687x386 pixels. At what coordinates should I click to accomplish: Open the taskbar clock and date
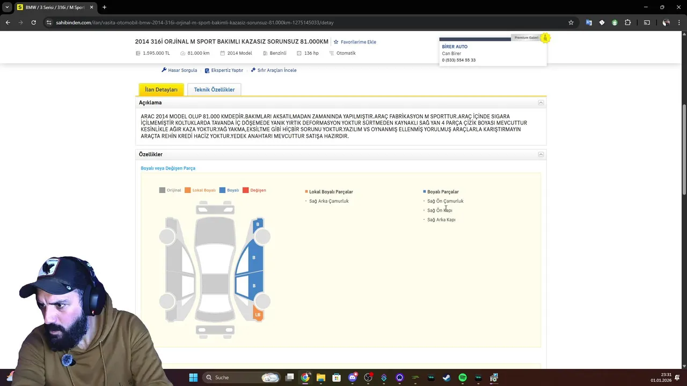coord(661,377)
